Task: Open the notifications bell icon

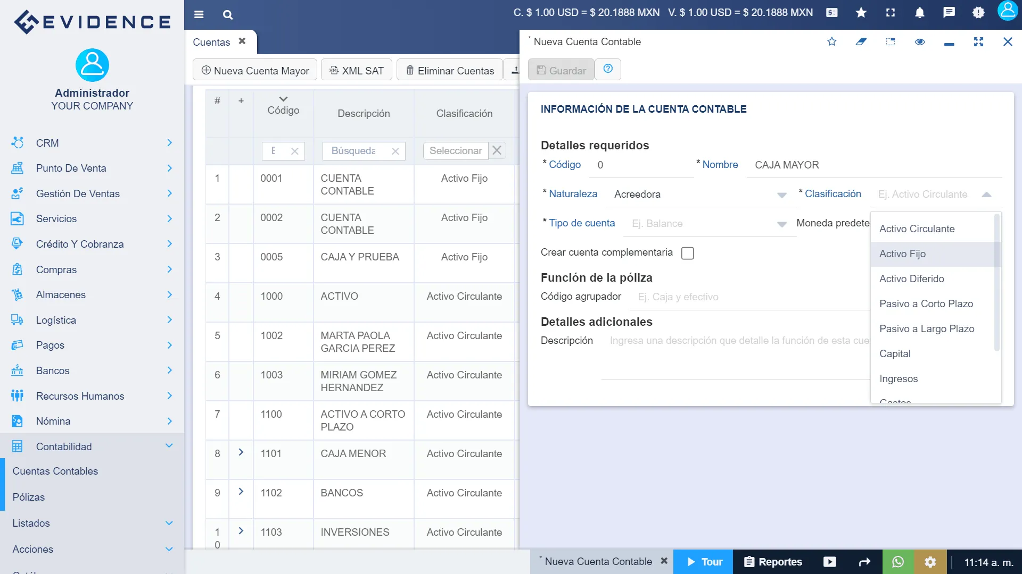Action: tap(919, 12)
